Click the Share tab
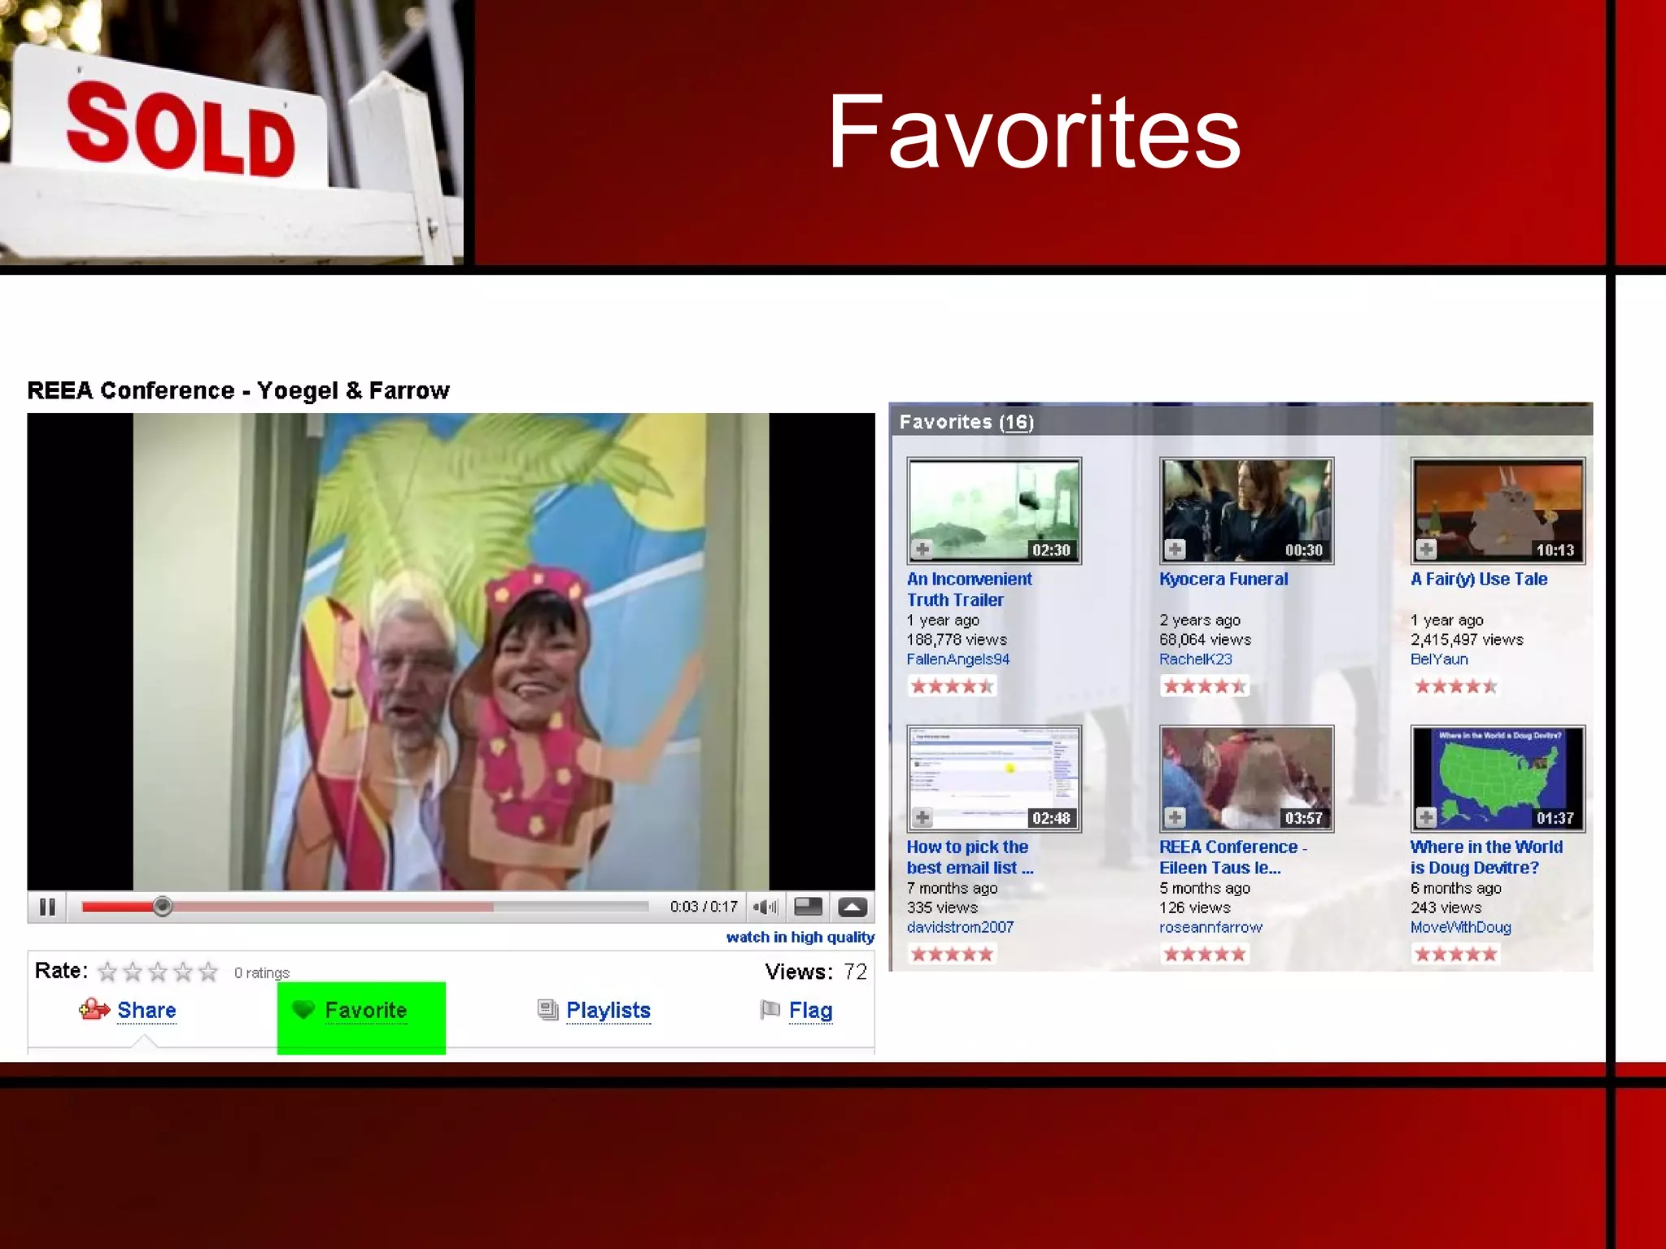This screenshot has height=1249, width=1666. click(146, 1010)
